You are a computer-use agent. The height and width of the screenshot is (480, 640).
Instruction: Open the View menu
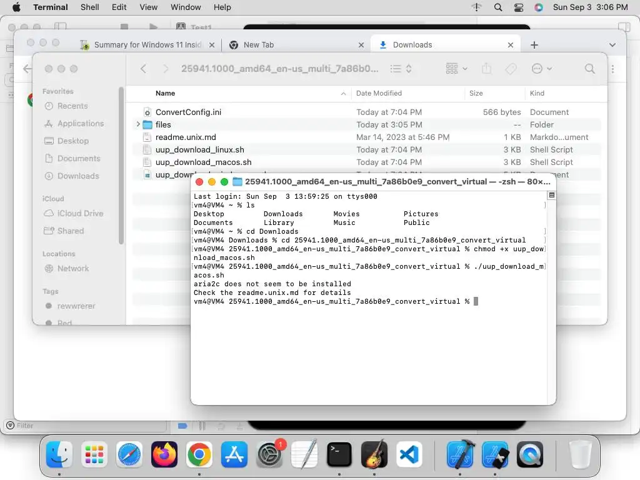148,7
